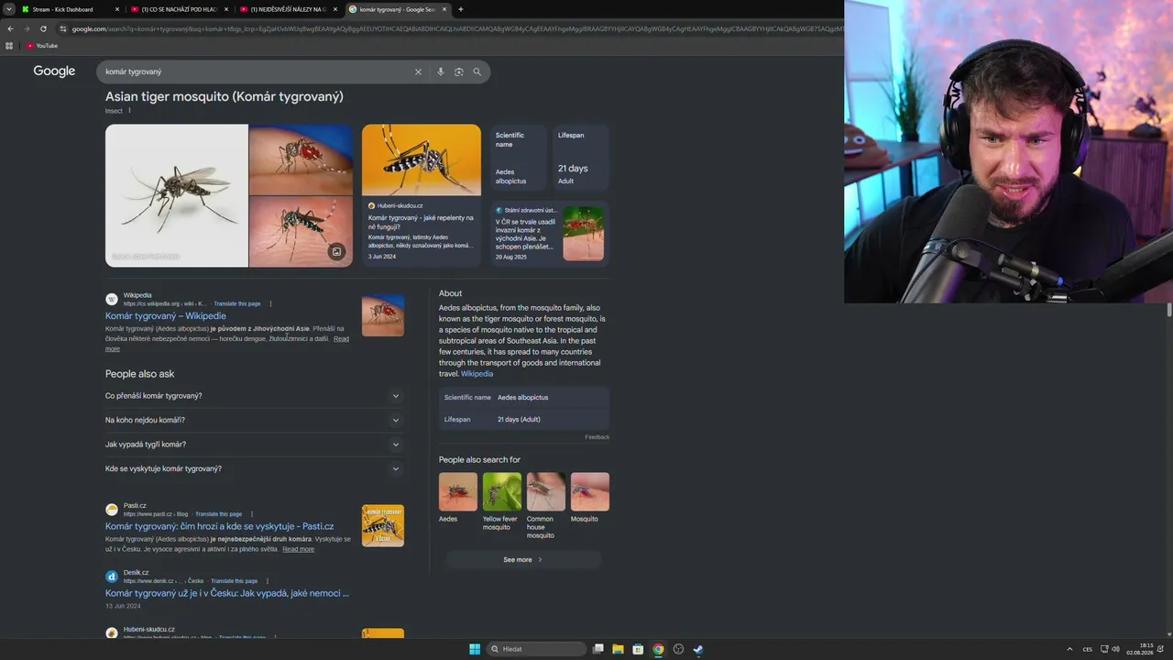Open the Chrome tab search dropdown
The height and width of the screenshot is (660, 1173).
click(8, 9)
